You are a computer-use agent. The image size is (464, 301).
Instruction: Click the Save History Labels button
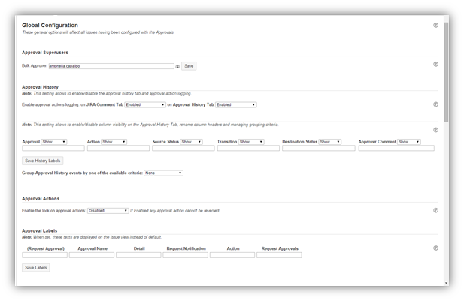[x=43, y=161]
